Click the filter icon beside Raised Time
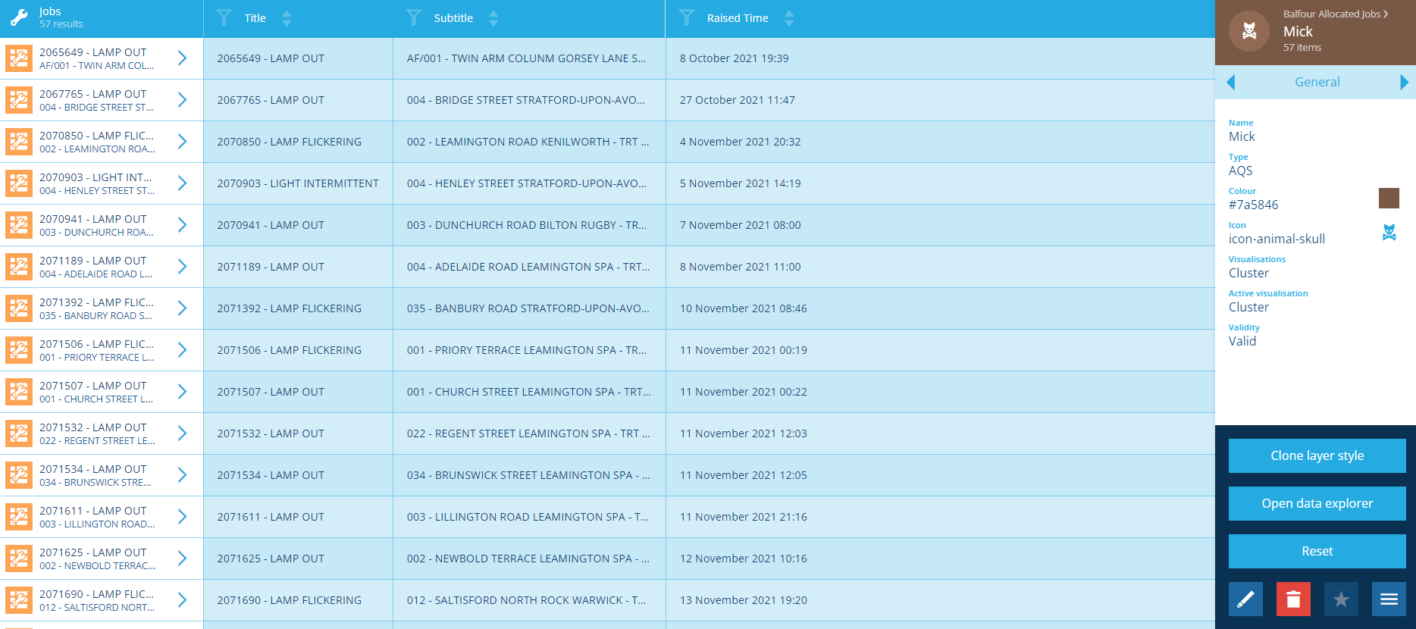The width and height of the screenshot is (1416, 629). (x=687, y=17)
